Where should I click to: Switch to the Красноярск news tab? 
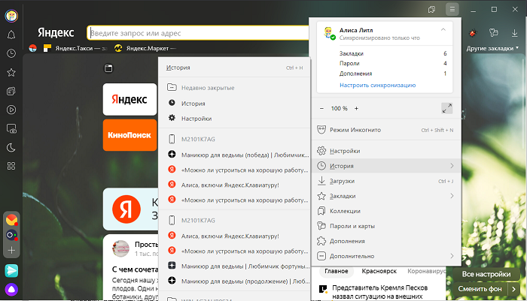(379, 271)
